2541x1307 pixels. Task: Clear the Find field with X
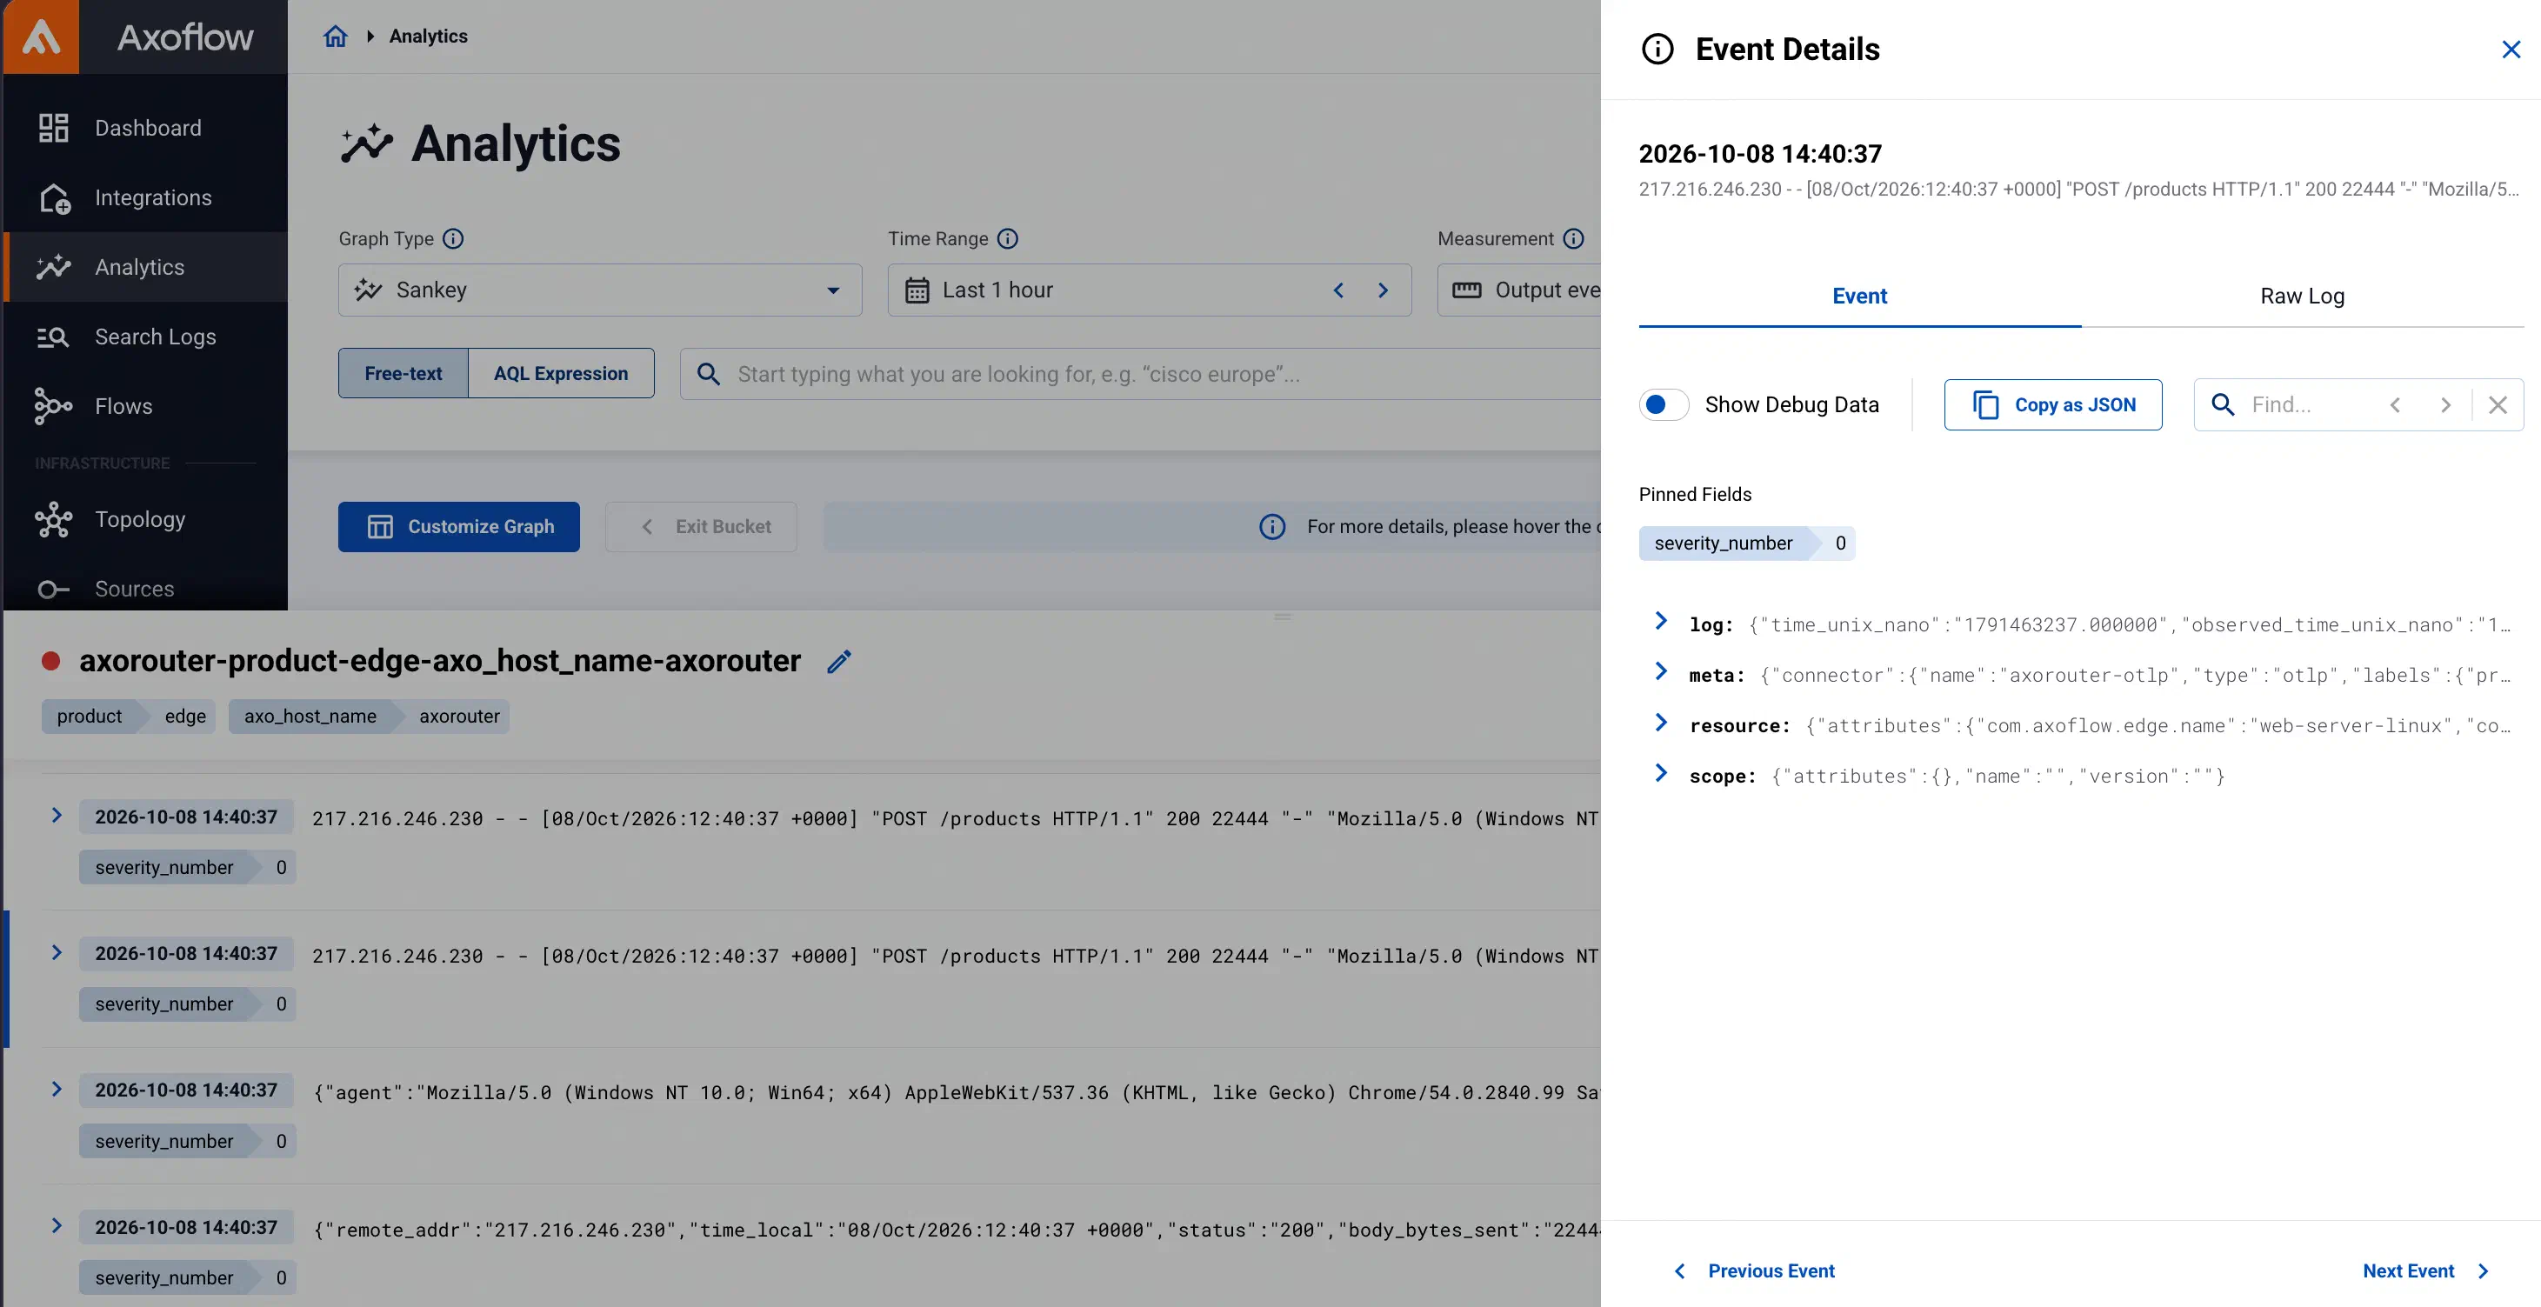2498,404
